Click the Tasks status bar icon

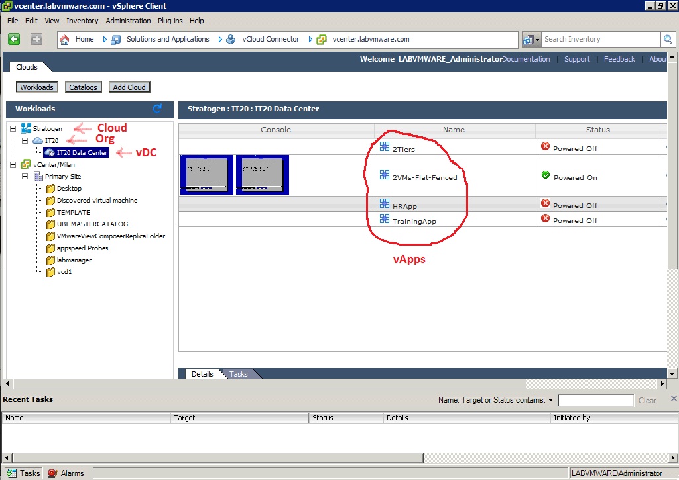pos(12,473)
